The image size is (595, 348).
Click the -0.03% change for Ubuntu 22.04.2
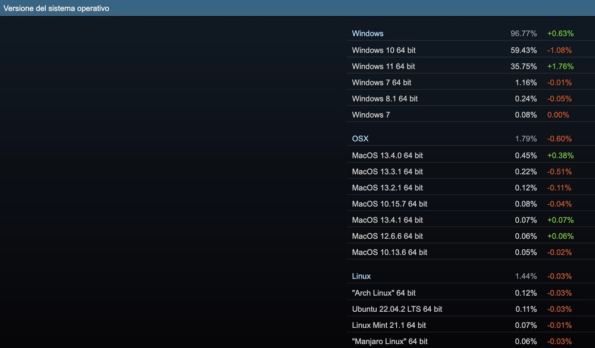coord(559,309)
